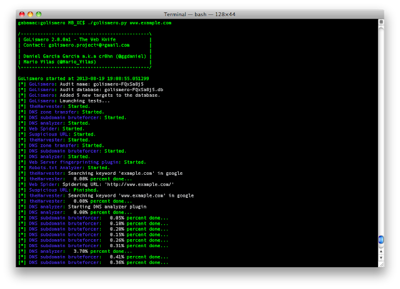Zoom the Terminal with green button
The height and width of the screenshot is (289, 400).
39,14
